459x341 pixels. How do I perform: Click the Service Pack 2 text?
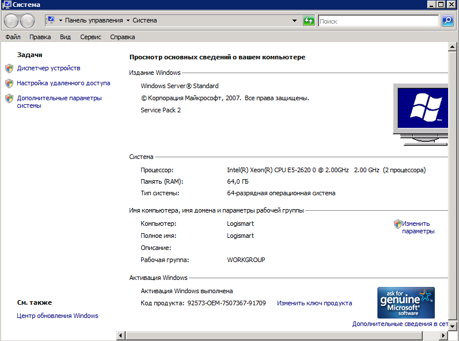(x=161, y=110)
